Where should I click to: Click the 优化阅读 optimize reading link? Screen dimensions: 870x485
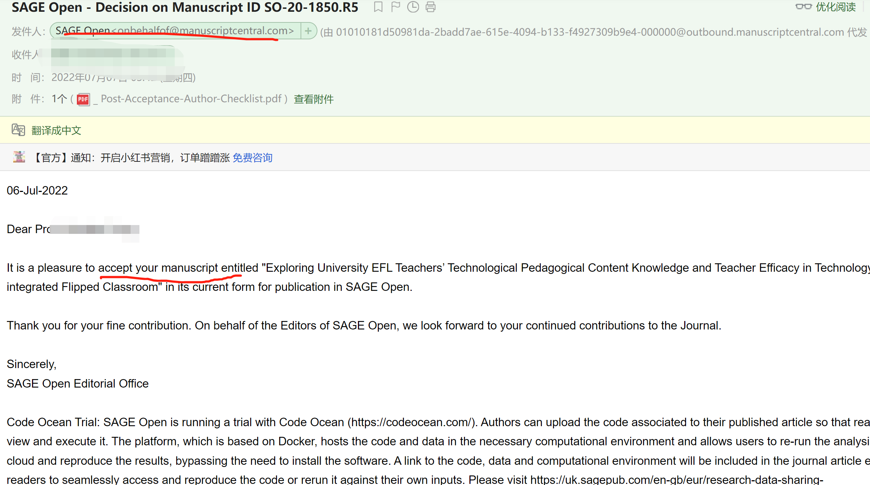click(x=835, y=7)
